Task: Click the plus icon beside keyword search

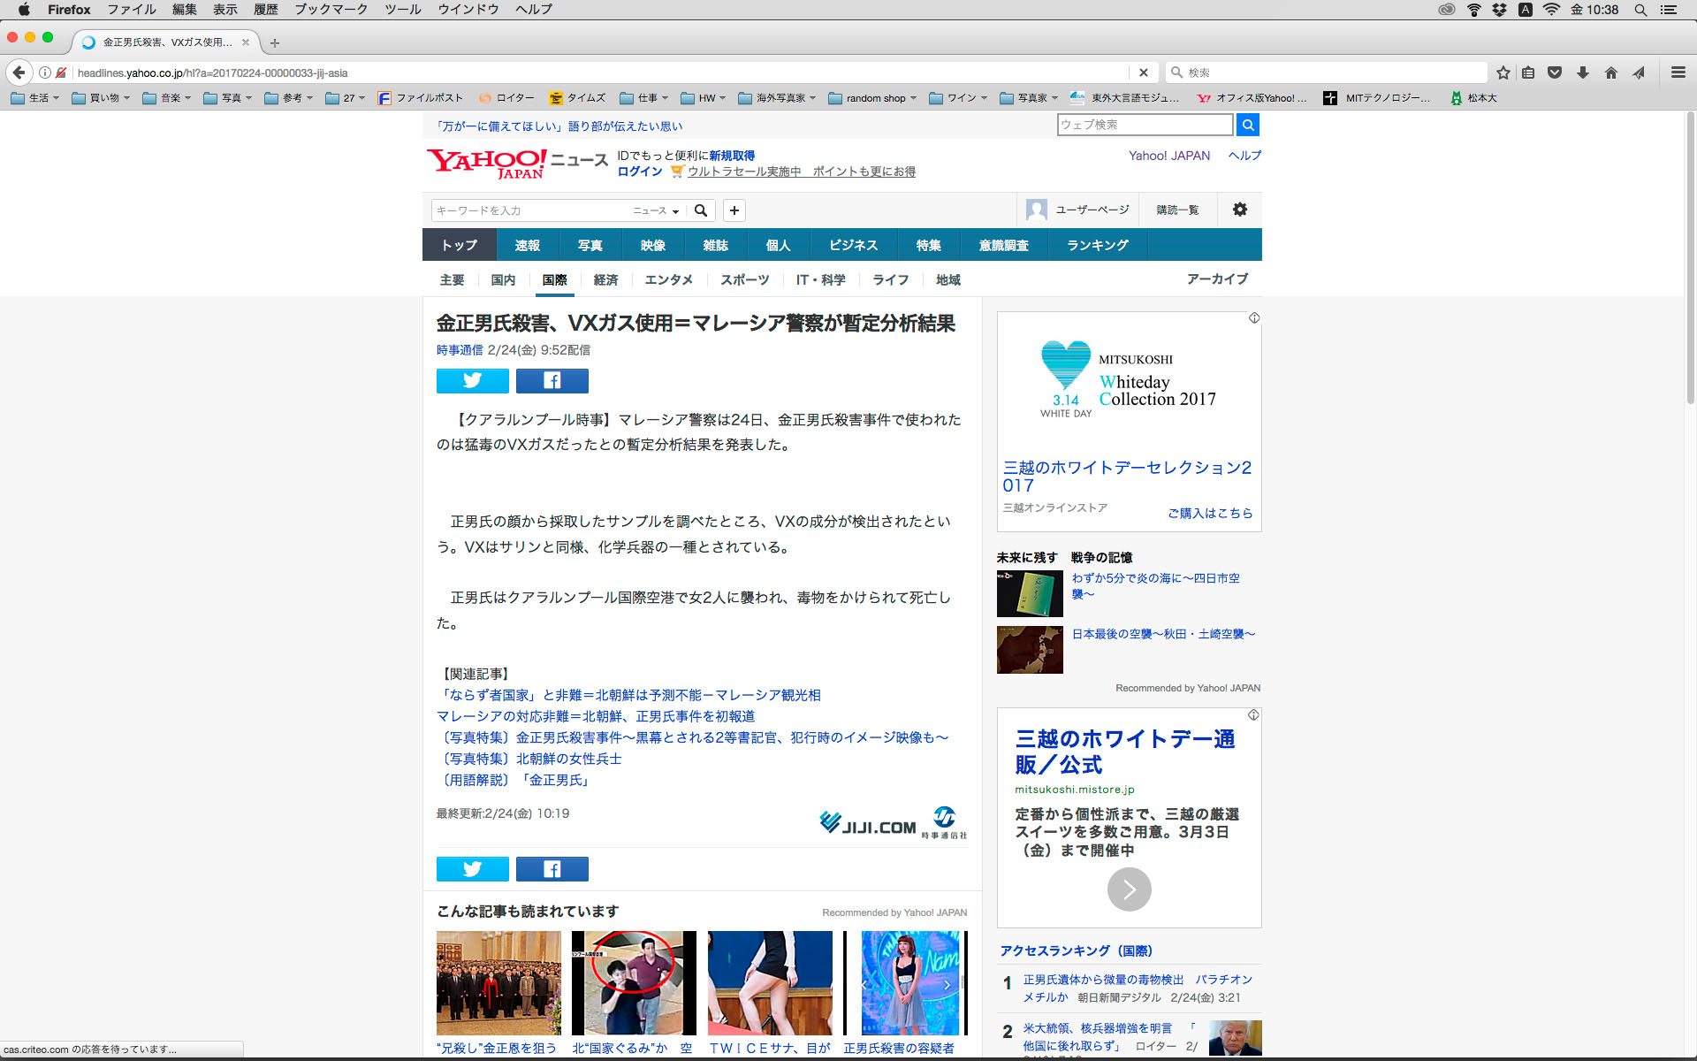Action: [x=734, y=210]
